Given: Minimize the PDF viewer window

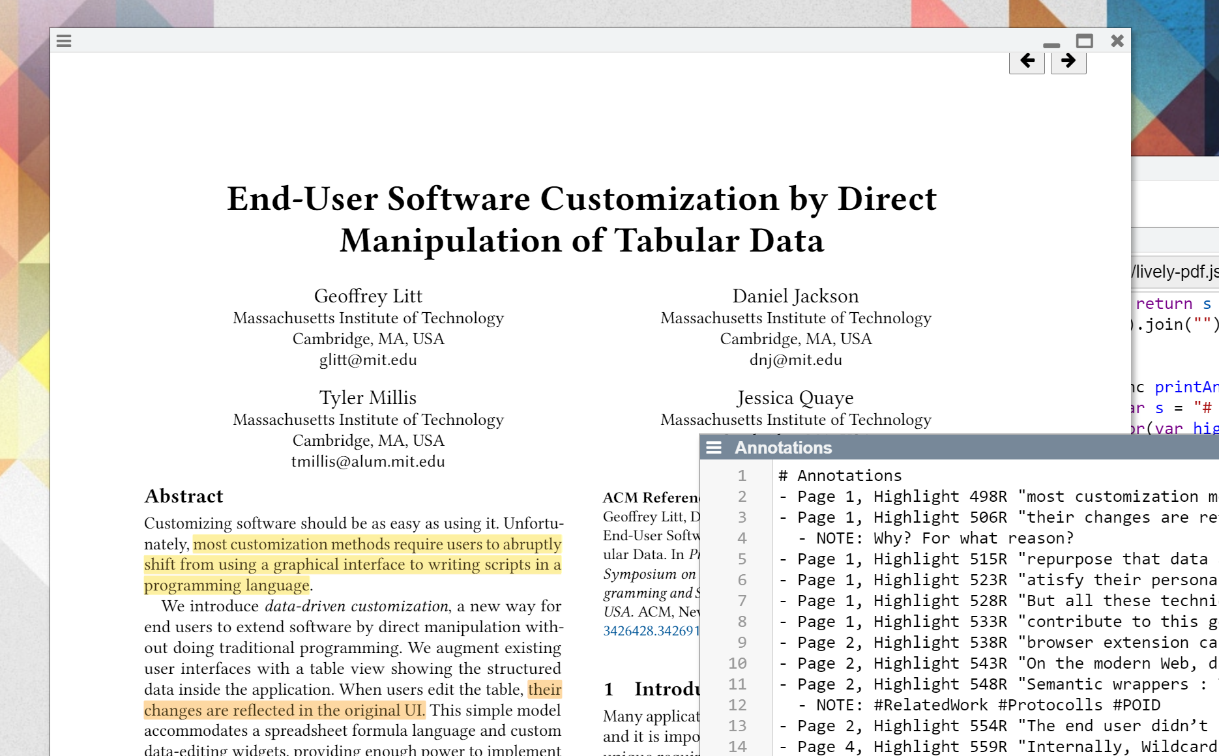Looking at the screenshot, I should point(1051,44).
